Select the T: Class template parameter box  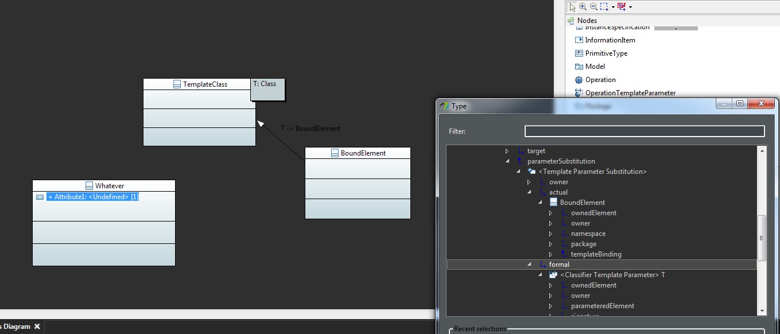click(267, 90)
